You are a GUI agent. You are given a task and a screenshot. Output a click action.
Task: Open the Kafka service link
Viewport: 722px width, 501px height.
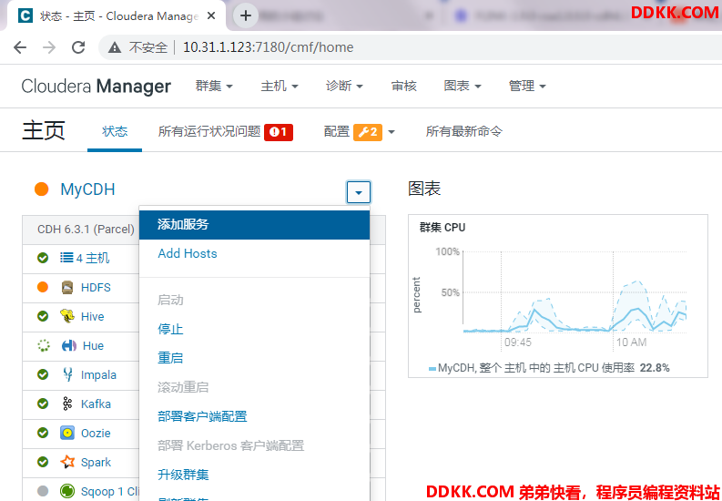pos(96,404)
